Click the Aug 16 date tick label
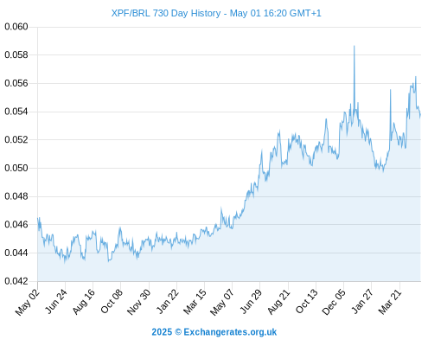This screenshot has width=428, height=346. [84, 302]
